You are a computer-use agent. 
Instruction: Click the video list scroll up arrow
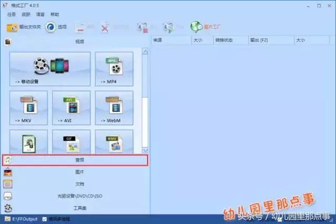[145, 51]
